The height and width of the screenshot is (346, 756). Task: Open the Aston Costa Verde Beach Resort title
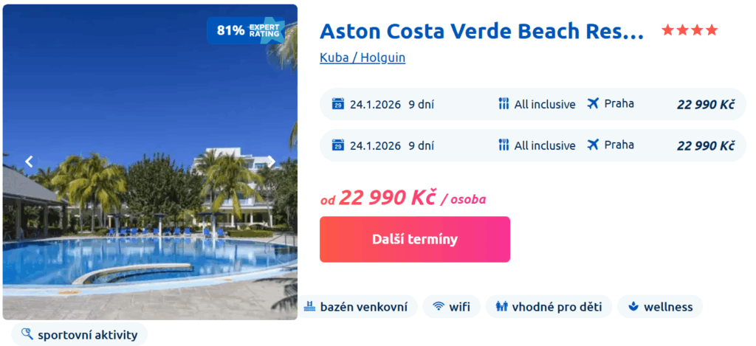point(481,32)
